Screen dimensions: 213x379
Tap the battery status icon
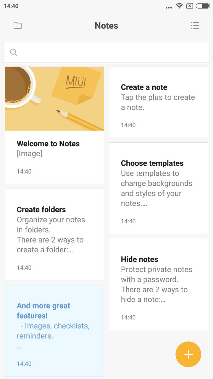pos(203,6)
